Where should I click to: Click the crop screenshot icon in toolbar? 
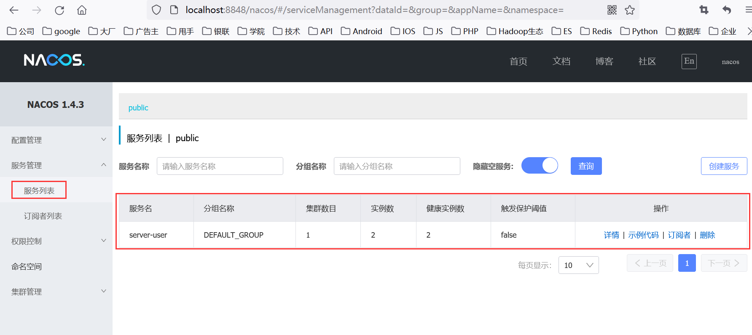[x=704, y=10]
